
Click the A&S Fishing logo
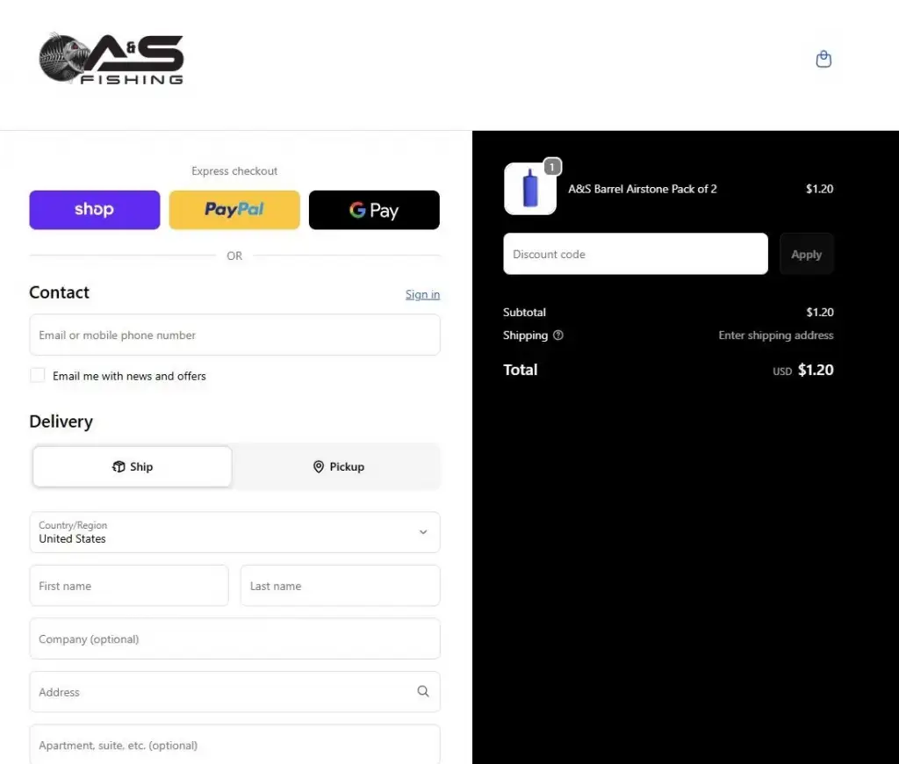(x=111, y=59)
